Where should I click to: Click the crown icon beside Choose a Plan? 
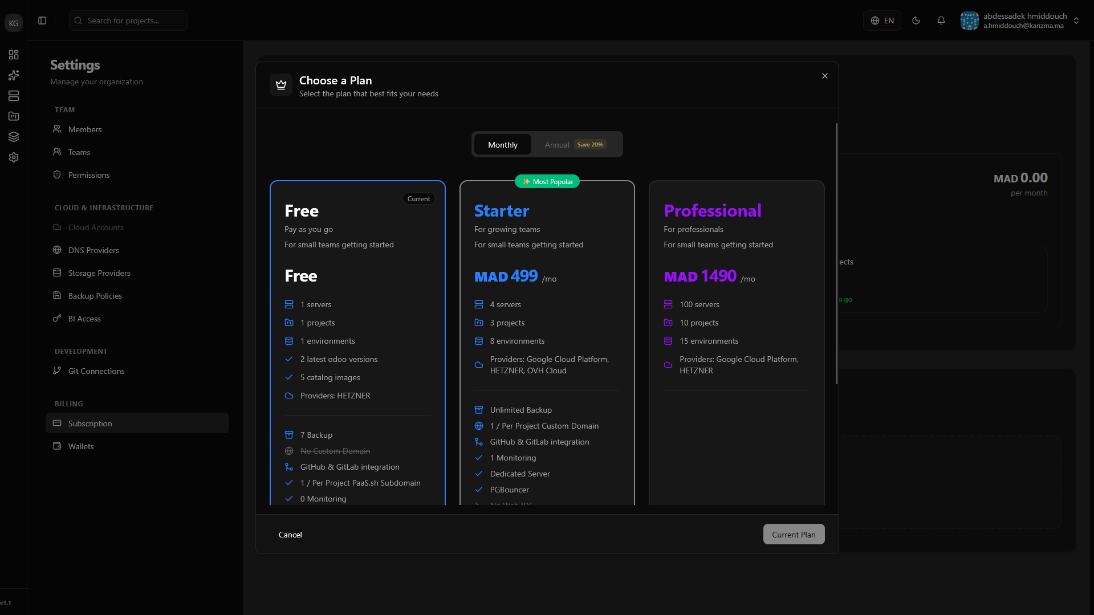point(281,85)
